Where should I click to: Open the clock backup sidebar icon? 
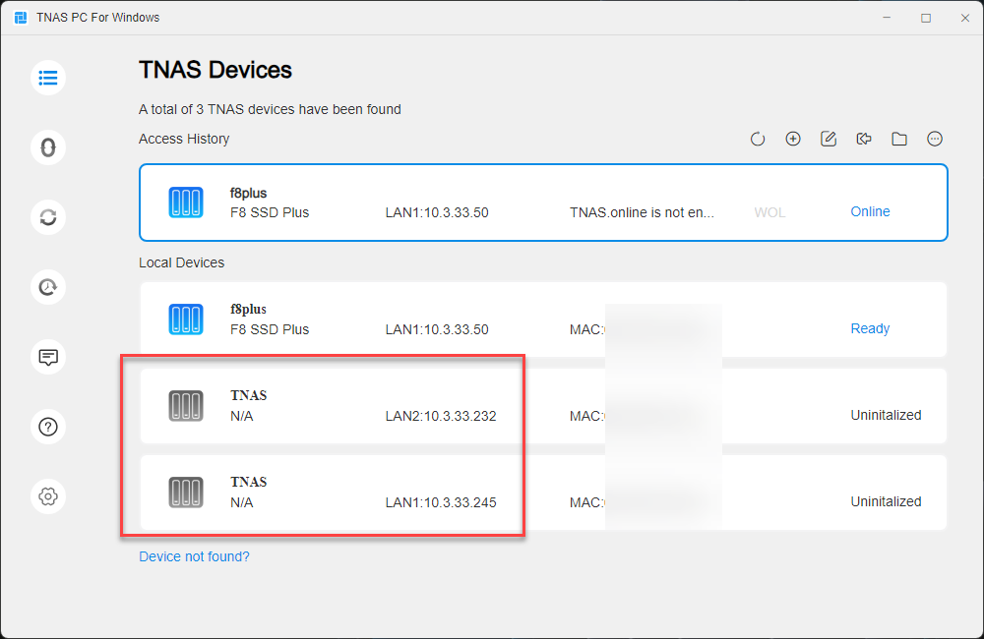click(x=48, y=287)
